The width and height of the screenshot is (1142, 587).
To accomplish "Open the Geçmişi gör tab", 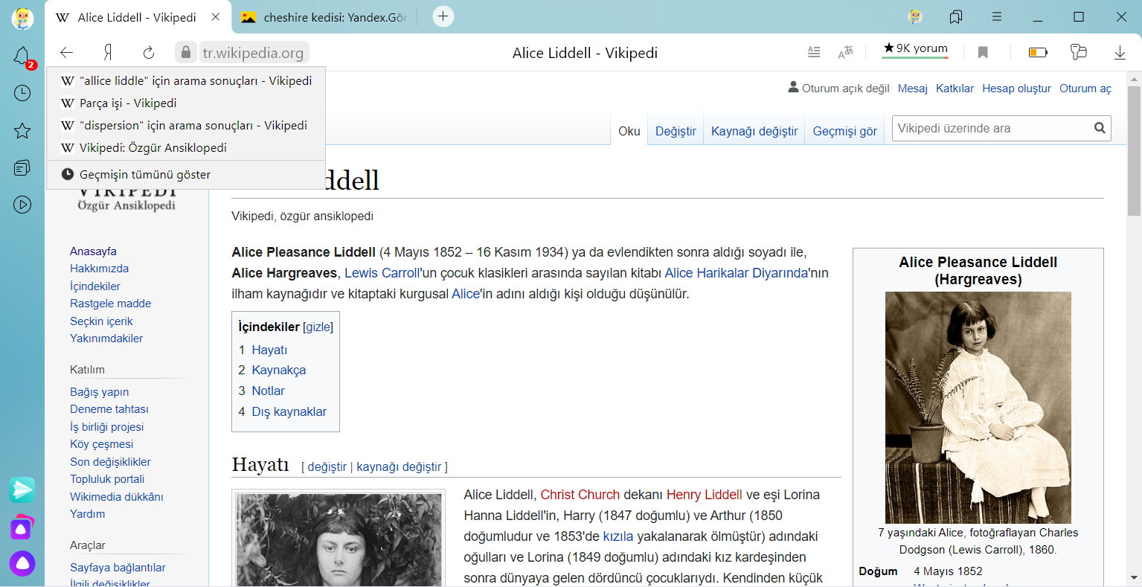I will coord(844,131).
